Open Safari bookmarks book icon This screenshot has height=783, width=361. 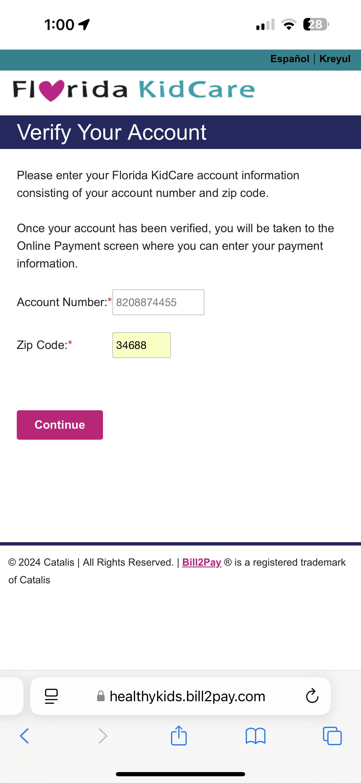coord(255,736)
